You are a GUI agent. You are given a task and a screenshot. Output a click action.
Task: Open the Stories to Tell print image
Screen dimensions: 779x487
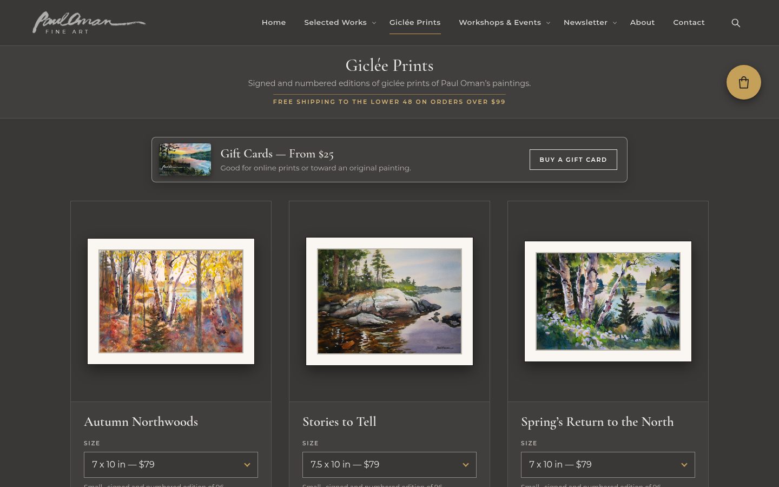tap(389, 301)
